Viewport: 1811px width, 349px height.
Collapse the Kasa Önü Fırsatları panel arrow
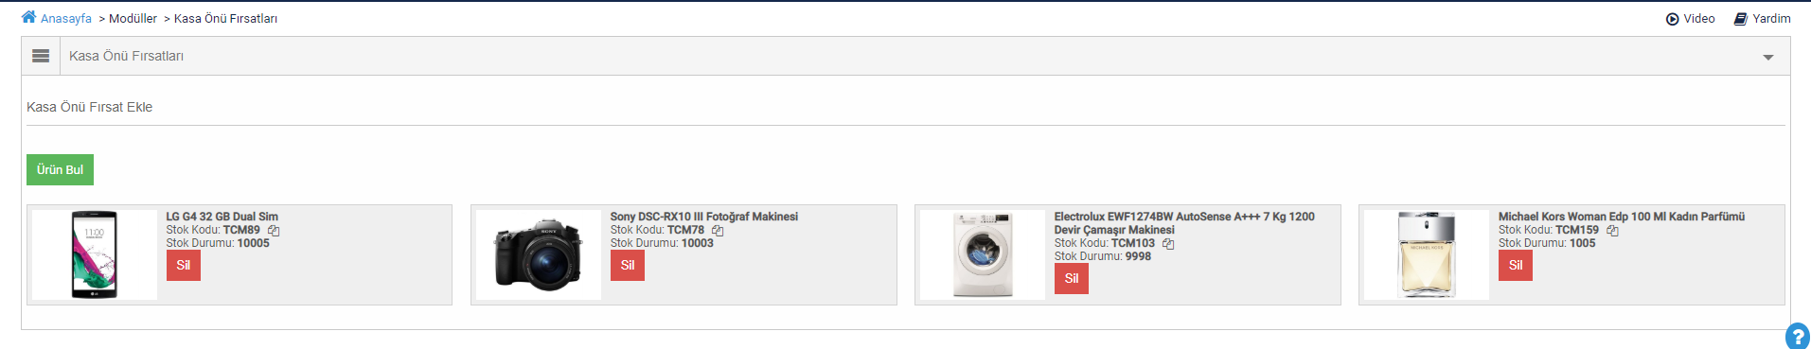[1767, 58]
